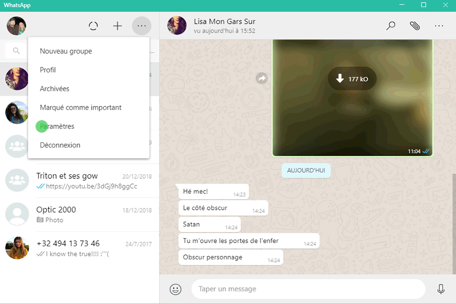This screenshot has height=304, width=456.
Task: Search in conversation with magnifier icon
Action: [391, 26]
